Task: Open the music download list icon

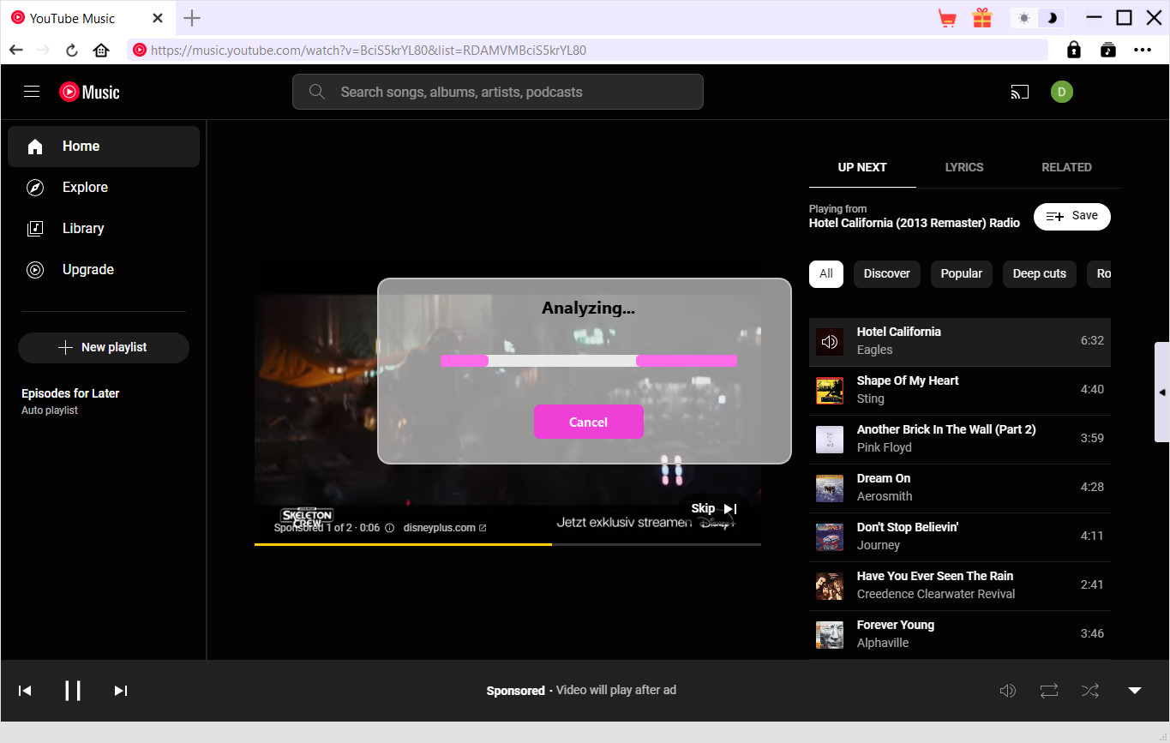Action: pyautogui.click(x=1108, y=51)
